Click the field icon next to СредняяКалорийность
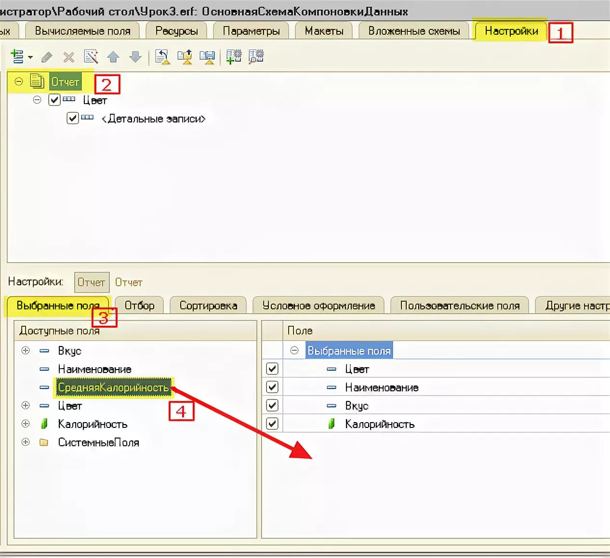This screenshot has height=558, width=610. (44, 387)
